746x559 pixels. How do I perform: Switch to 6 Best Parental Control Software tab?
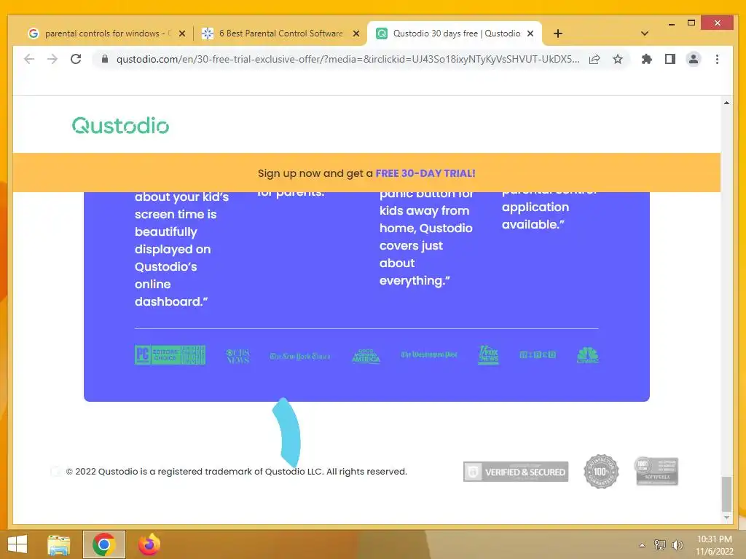click(x=280, y=33)
